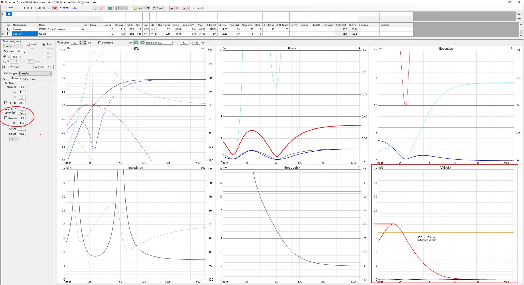The height and width of the screenshot is (285, 524).
Task: Click the Solve button
Action: tap(14, 139)
